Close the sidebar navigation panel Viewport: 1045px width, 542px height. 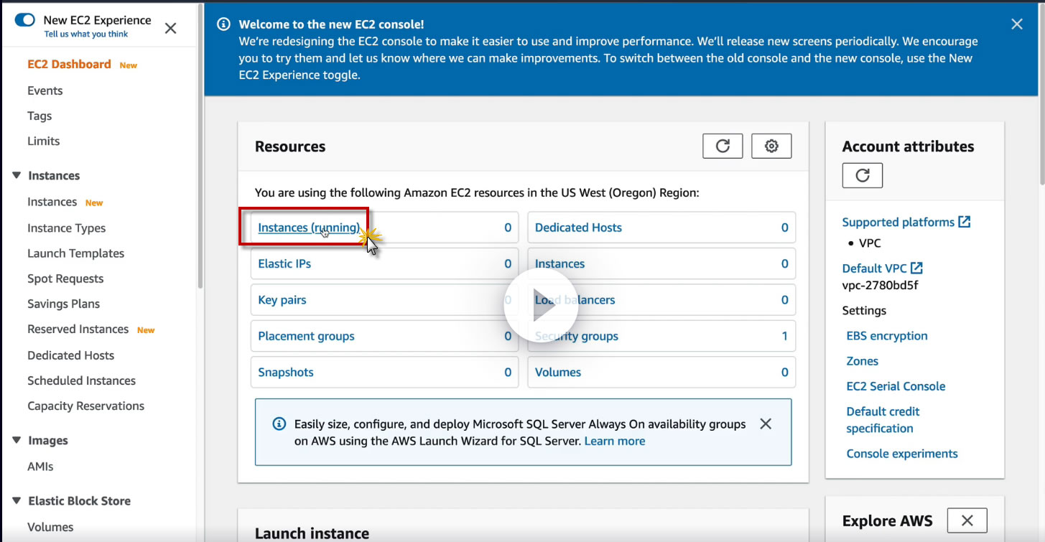click(x=170, y=28)
